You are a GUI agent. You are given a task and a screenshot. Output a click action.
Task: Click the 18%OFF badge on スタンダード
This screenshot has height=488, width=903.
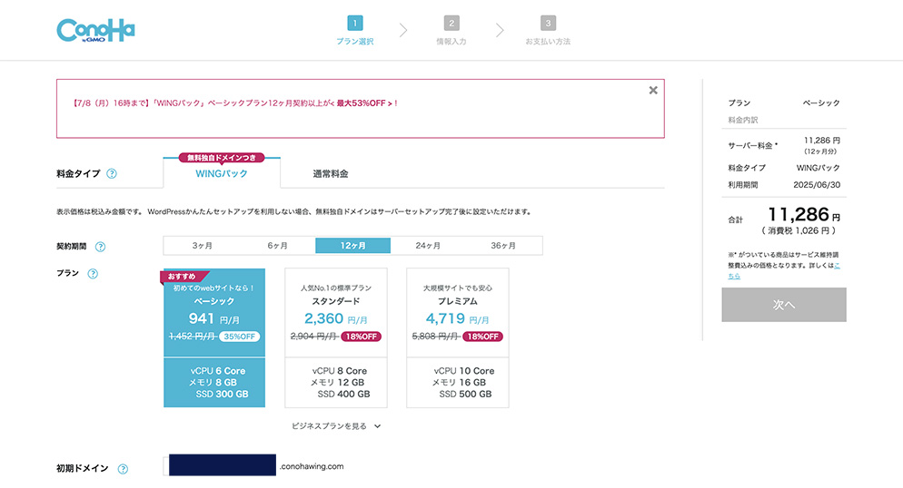pos(361,337)
